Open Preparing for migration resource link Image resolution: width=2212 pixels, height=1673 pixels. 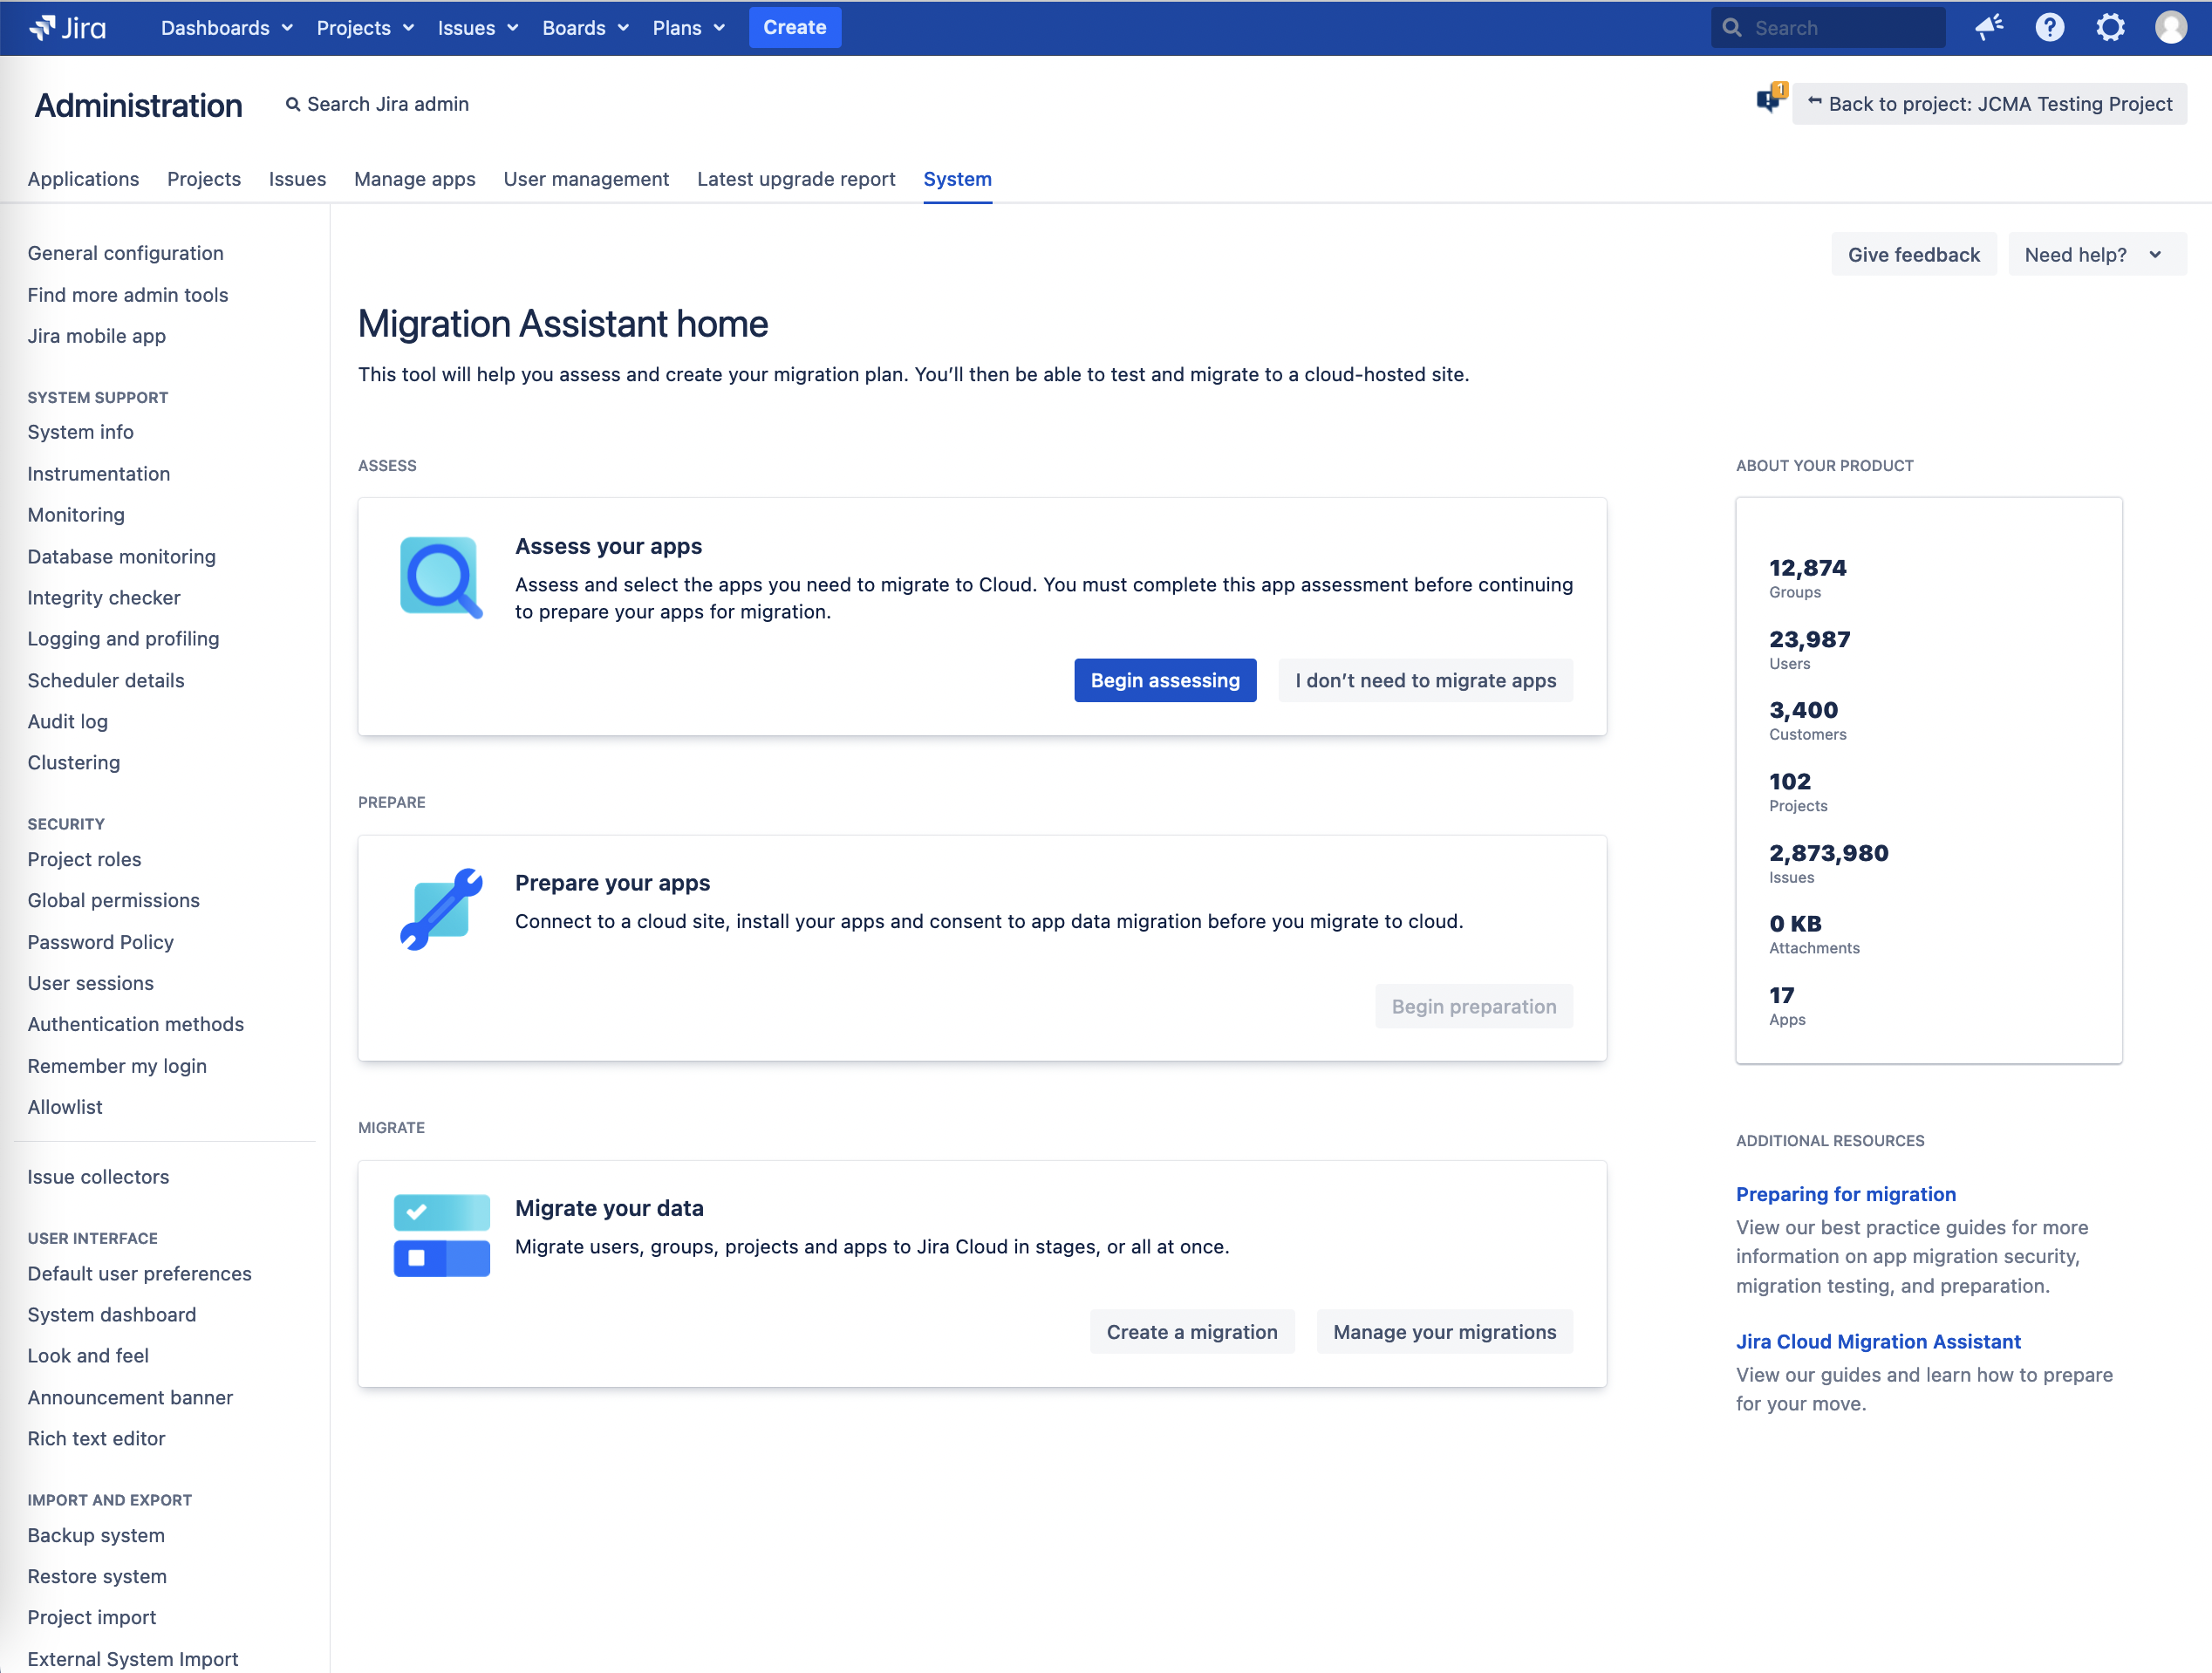click(x=1845, y=1193)
